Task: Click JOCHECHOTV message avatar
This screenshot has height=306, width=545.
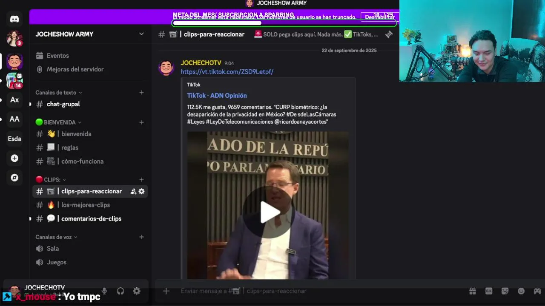Action: tap(166, 68)
